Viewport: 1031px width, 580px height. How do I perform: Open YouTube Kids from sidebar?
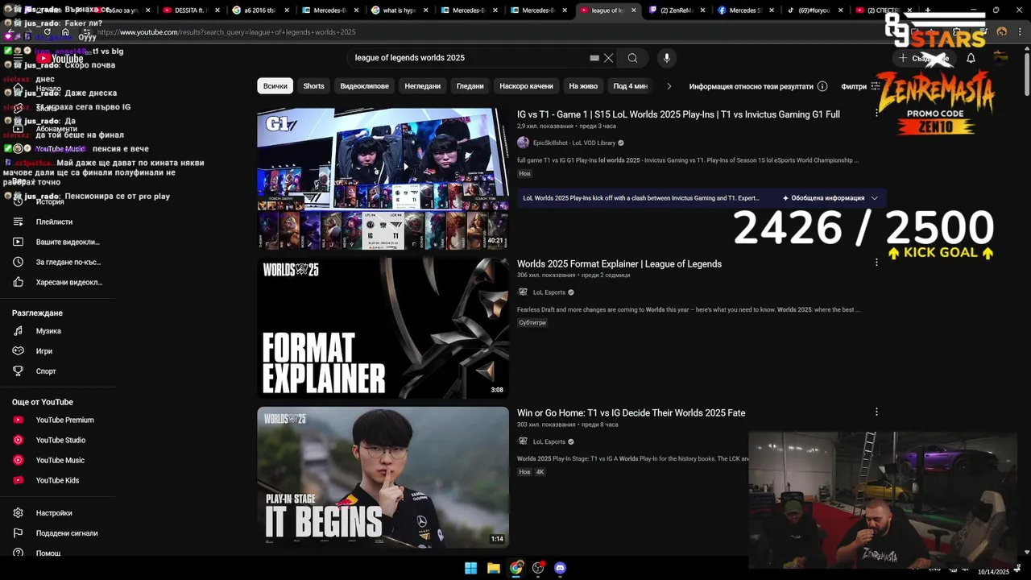click(58, 480)
